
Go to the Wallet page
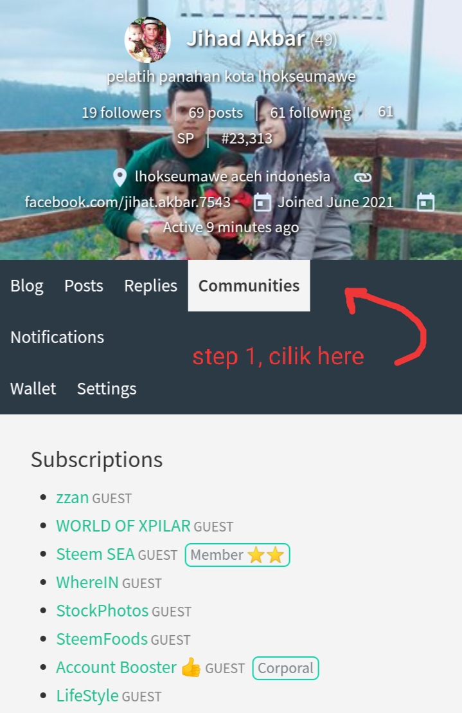pos(33,388)
